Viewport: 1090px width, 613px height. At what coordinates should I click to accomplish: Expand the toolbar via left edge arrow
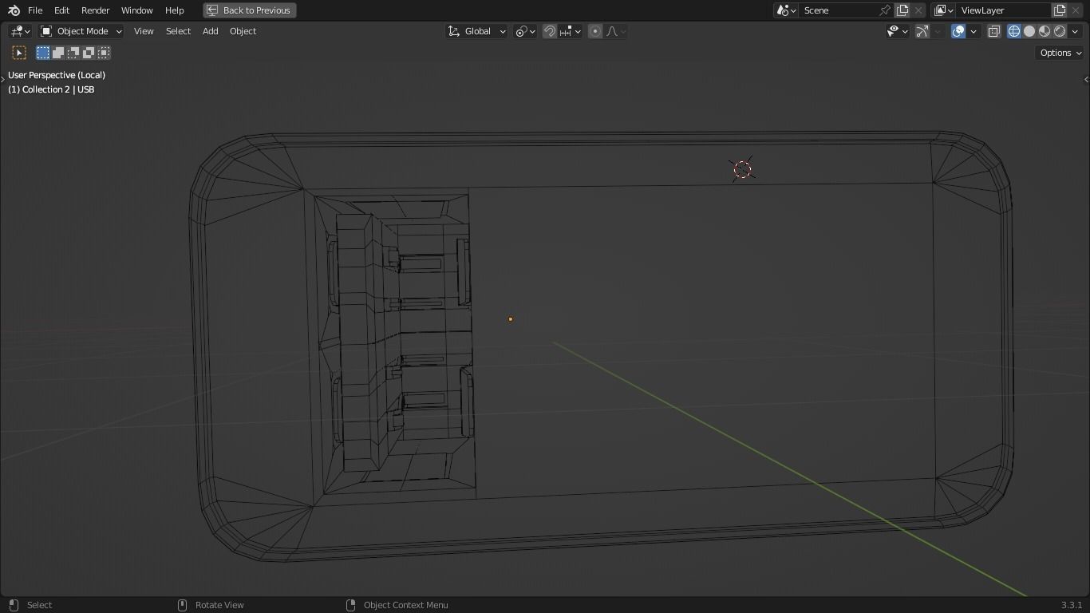click(2, 79)
